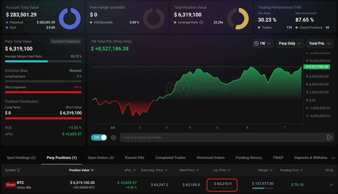
Task: Click the TP/SL value in BTC row
Action: (332, 185)
